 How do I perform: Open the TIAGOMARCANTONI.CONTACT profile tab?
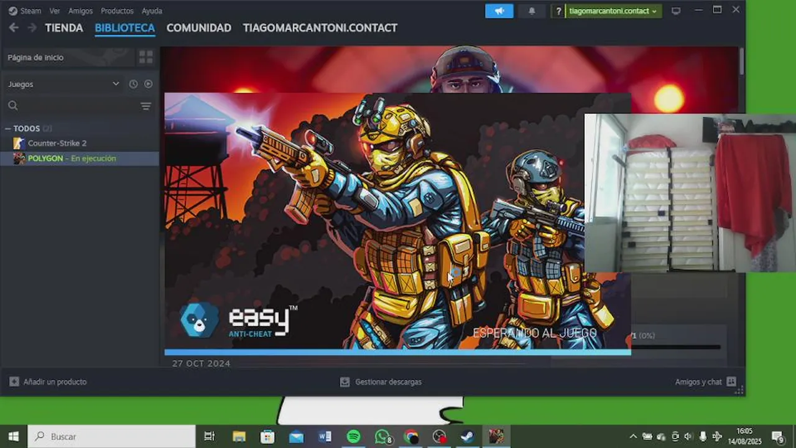click(x=320, y=28)
